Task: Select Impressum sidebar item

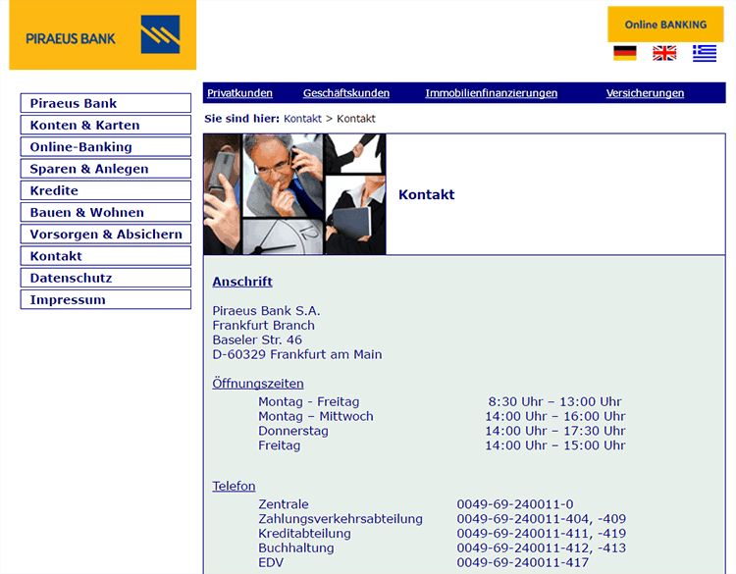Action: tap(106, 299)
